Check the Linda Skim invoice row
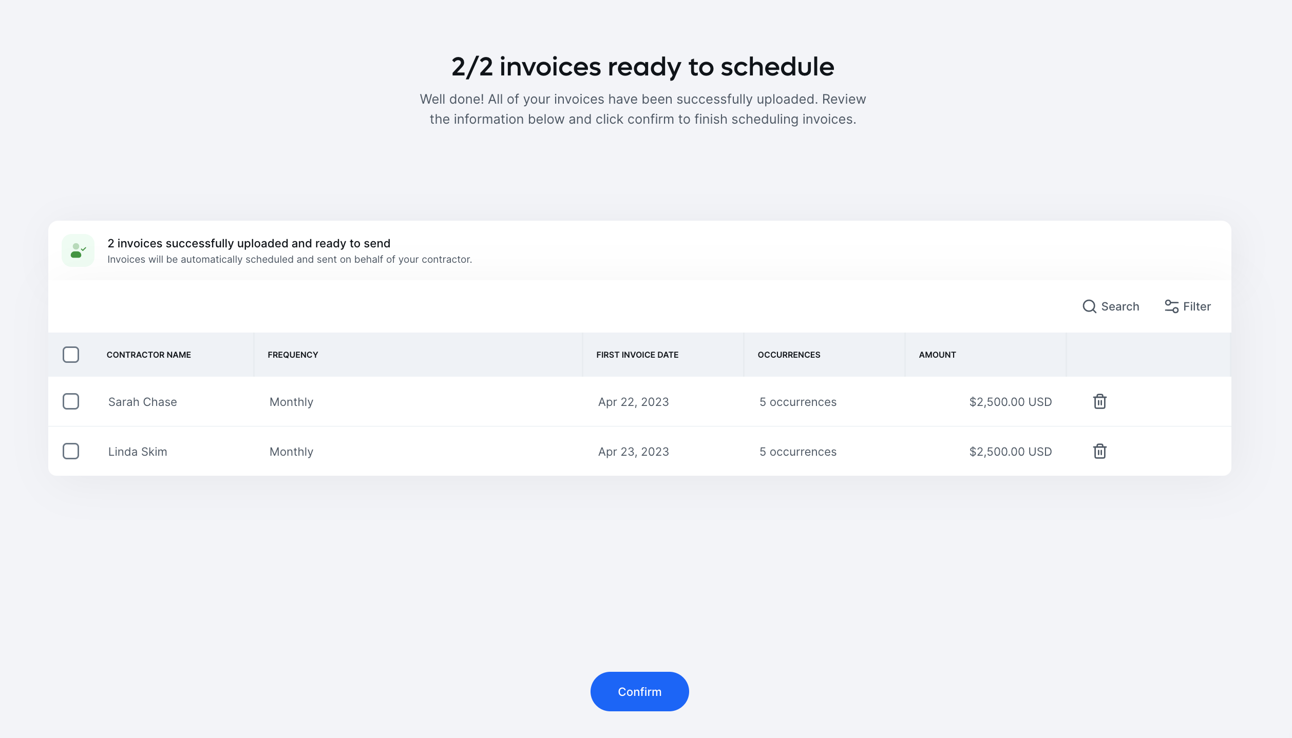The width and height of the screenshot is (1292, 738). click(71, 451)
